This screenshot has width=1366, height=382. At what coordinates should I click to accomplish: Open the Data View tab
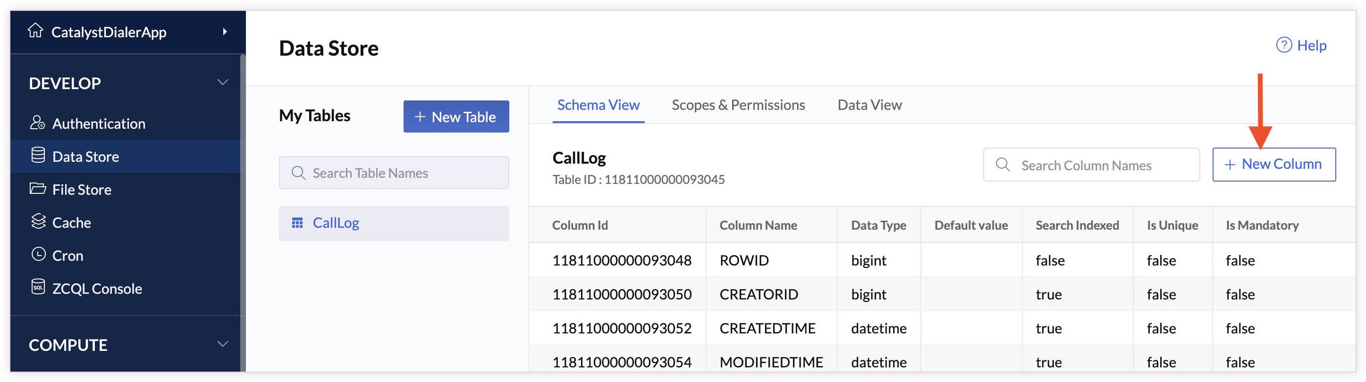869,105
